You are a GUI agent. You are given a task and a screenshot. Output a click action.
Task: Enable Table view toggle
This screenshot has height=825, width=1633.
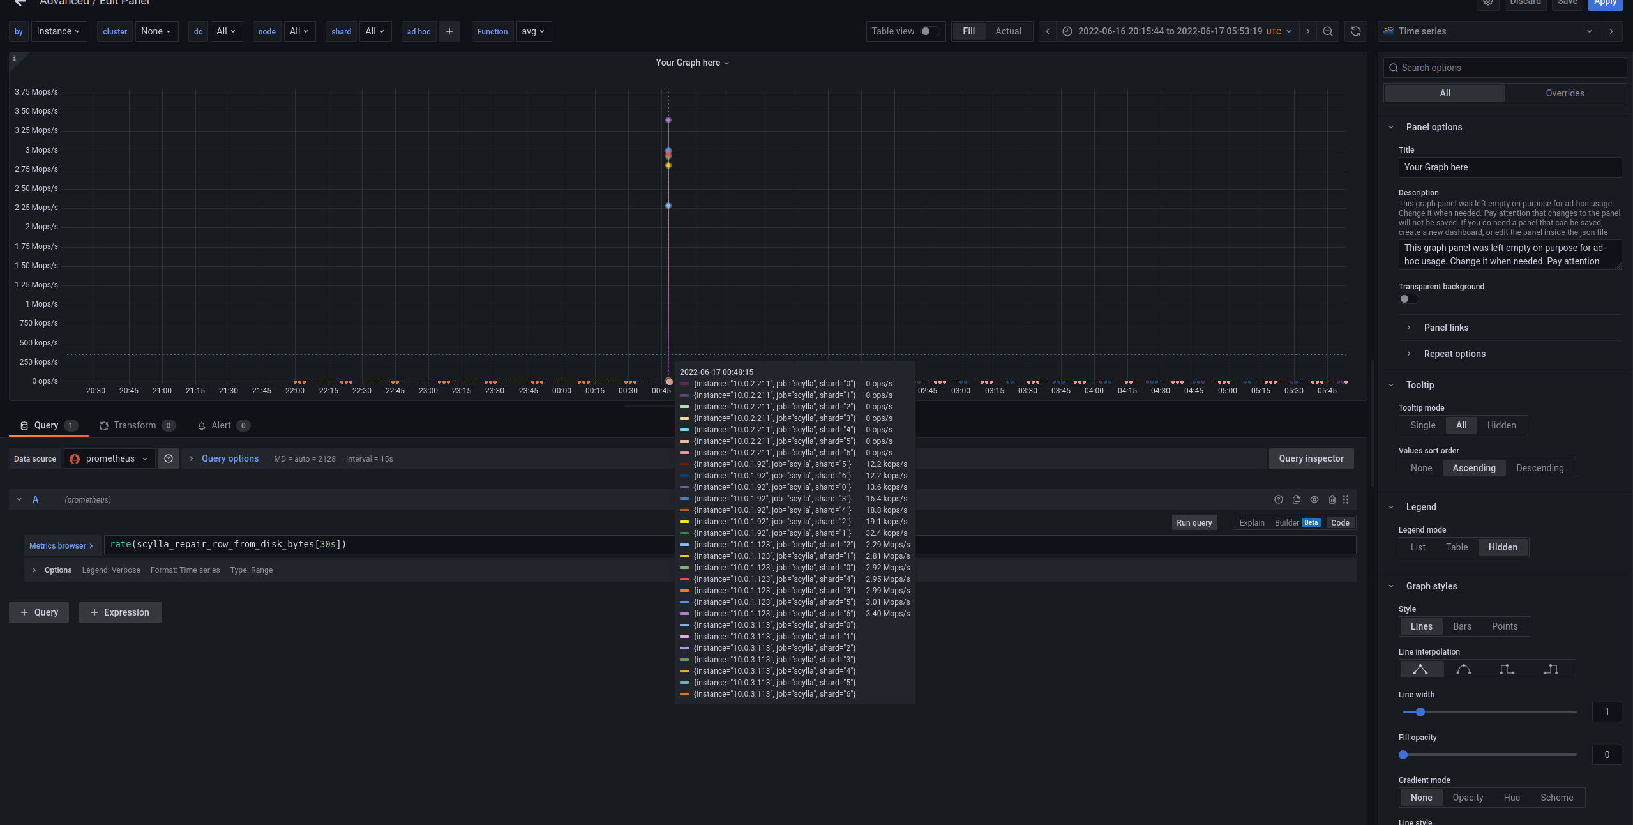(929, 31)
